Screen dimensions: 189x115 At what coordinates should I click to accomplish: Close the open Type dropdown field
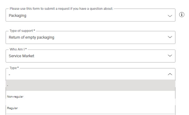click(90, 74)
